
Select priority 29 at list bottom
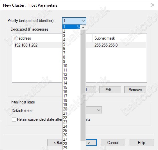pos(71,148)
